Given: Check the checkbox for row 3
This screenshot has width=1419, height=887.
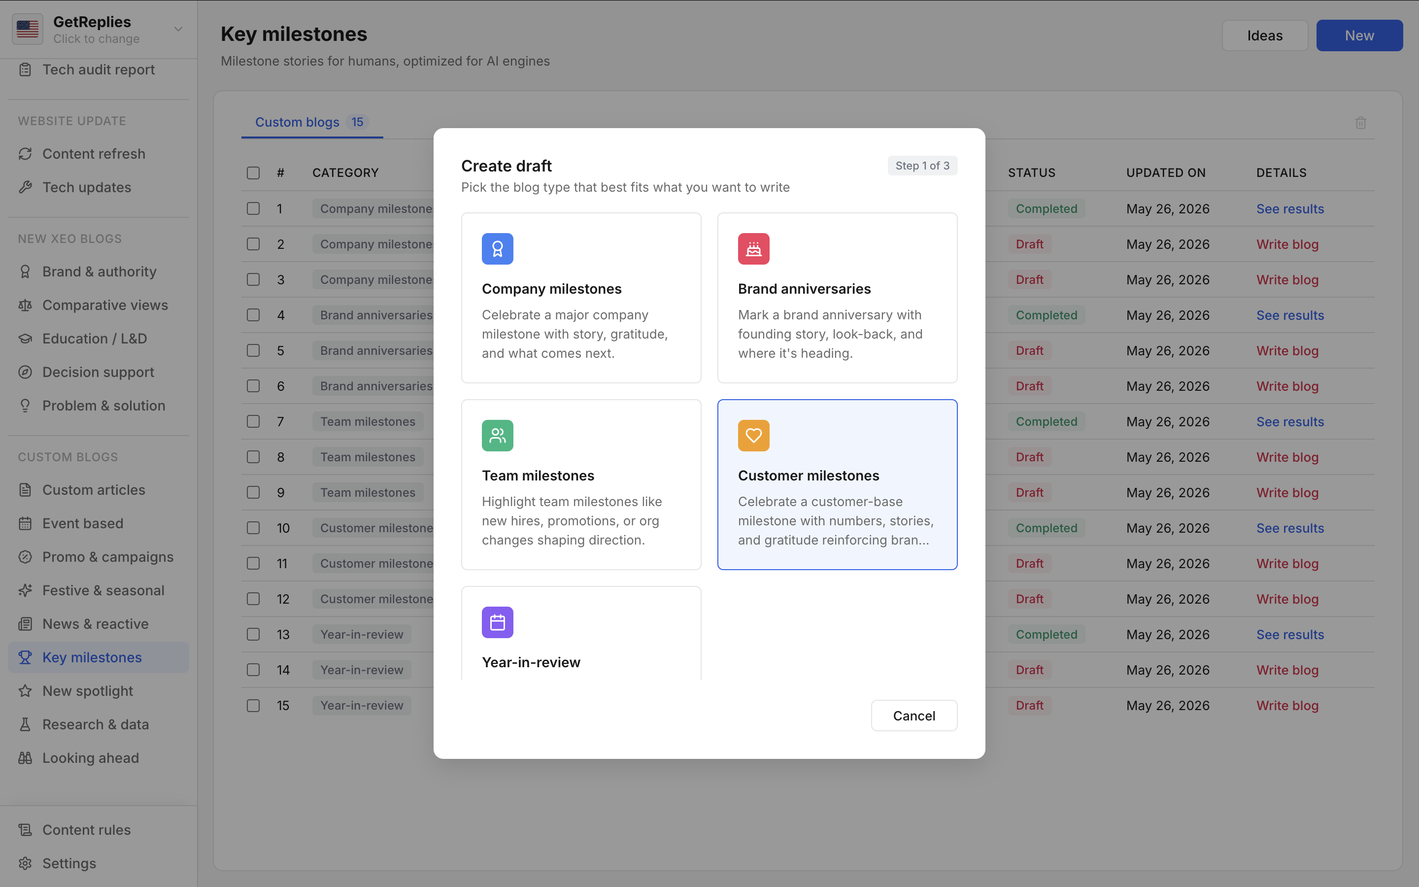Looking at the screenshot, I should click(x=253, y=279).
